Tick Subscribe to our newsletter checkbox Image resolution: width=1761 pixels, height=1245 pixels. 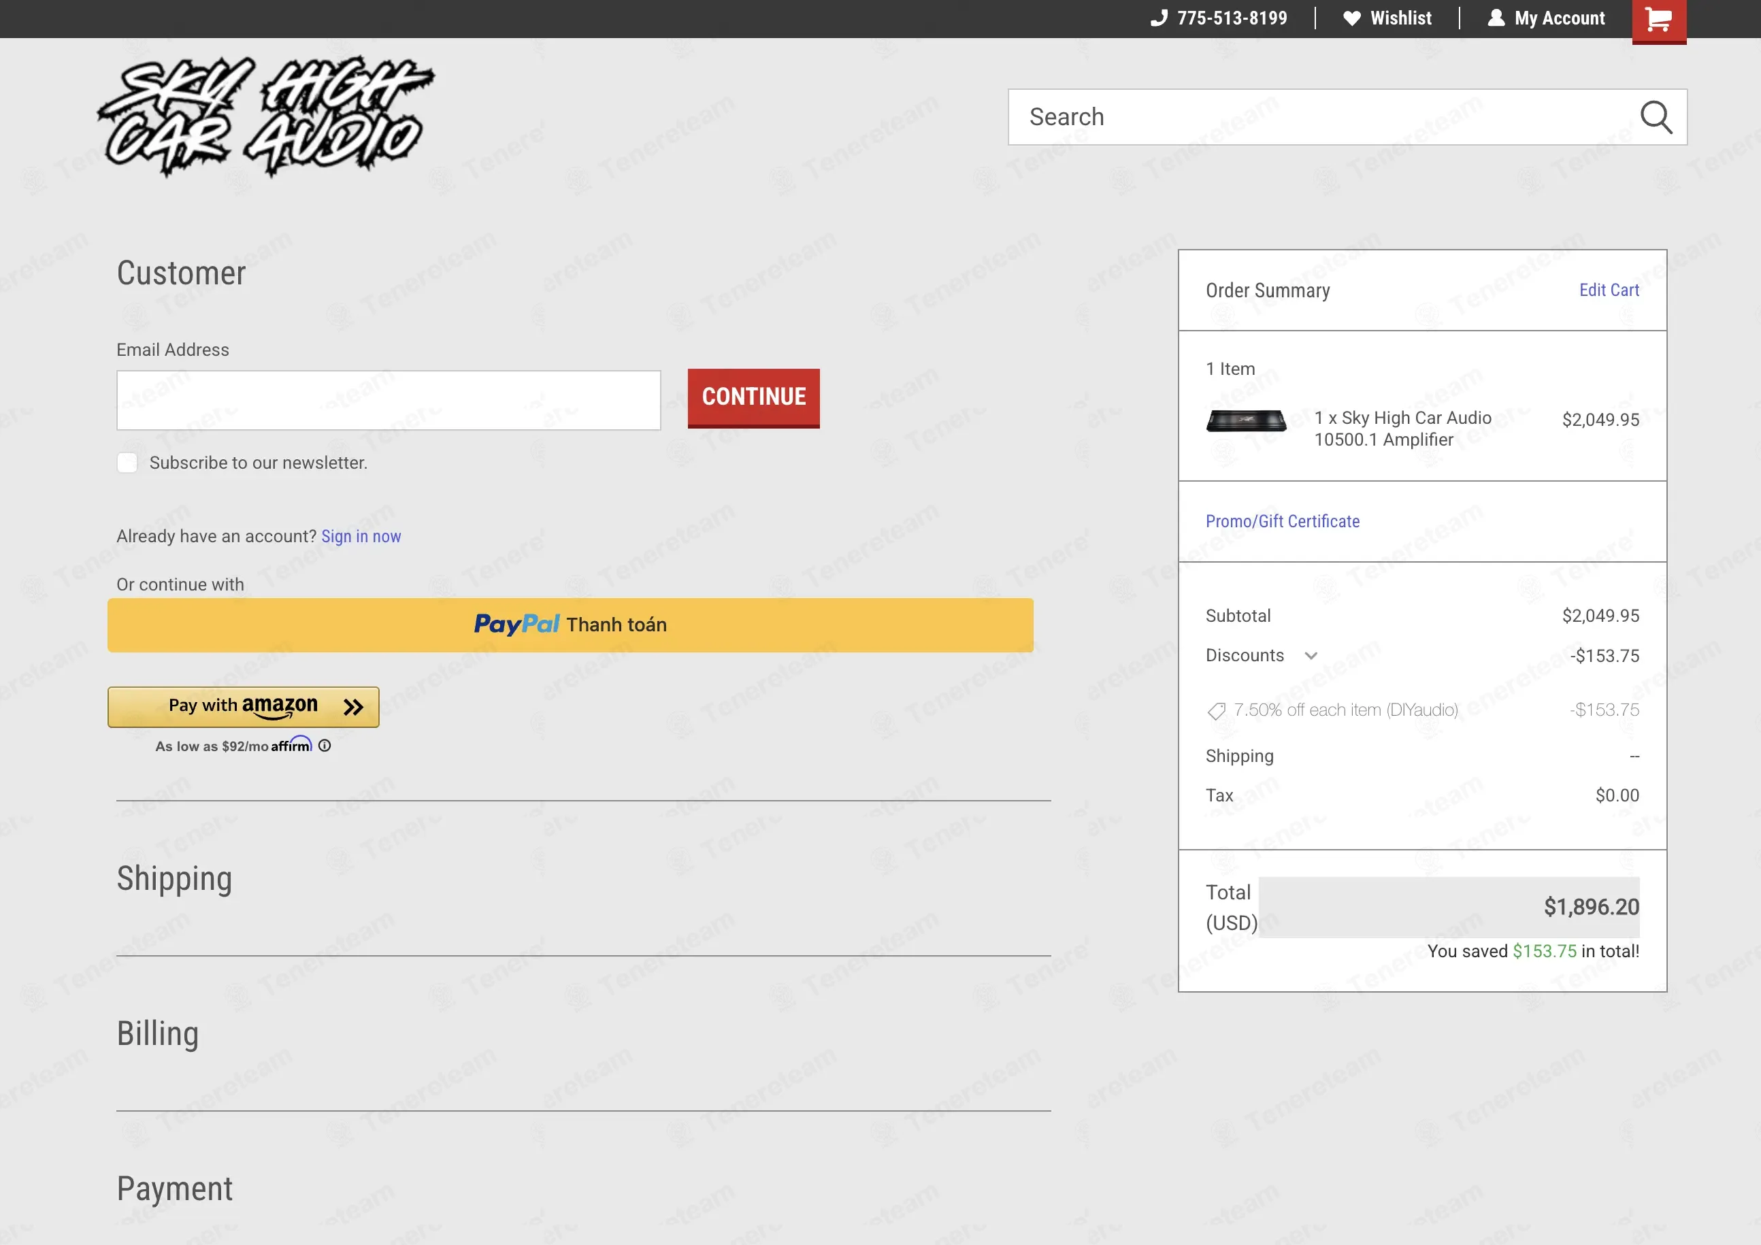127,463
